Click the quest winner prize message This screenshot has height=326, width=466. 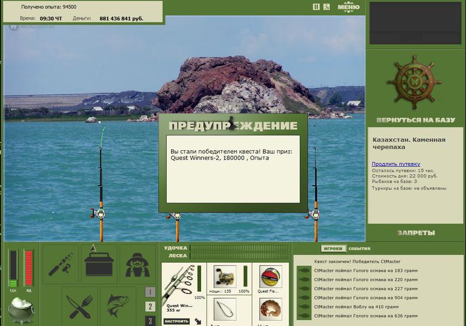pyautogui.click(x=231, y=155)
